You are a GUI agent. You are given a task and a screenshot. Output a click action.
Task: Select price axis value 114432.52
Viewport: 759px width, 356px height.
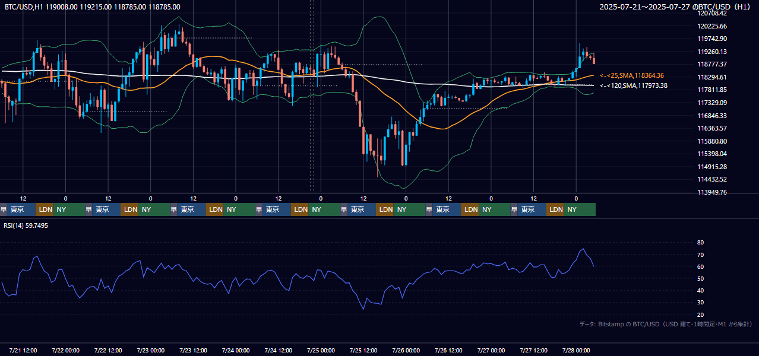pos(713,179)
